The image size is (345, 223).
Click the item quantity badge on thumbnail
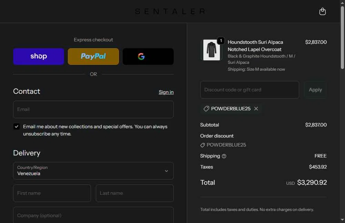[221, 41]
